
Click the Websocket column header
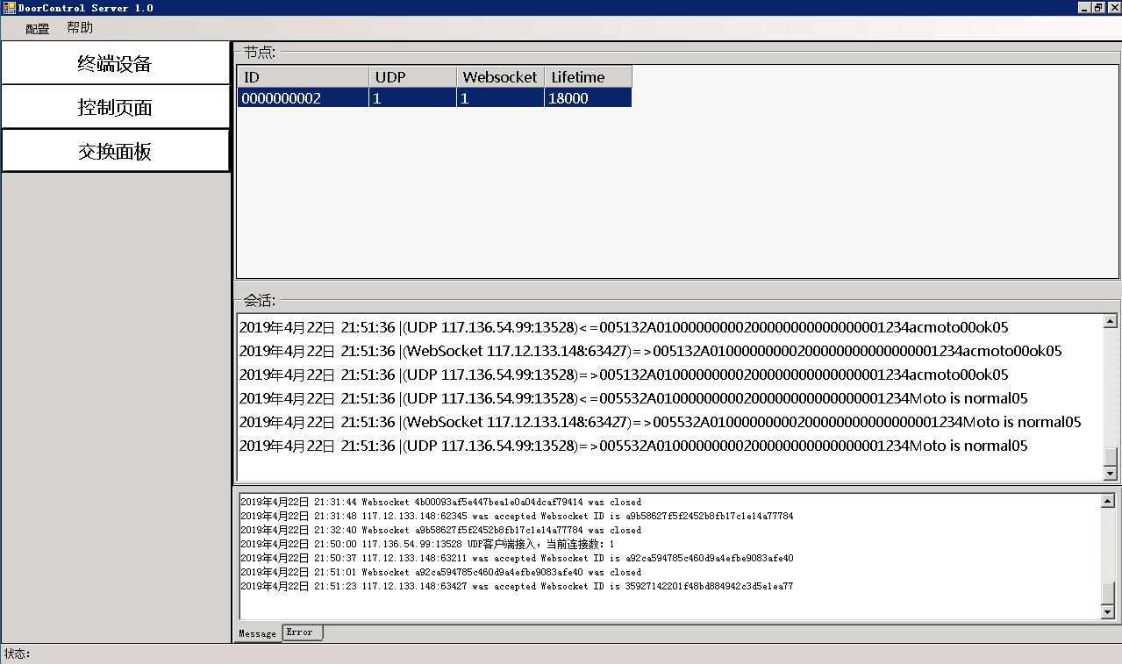[499, 77]
